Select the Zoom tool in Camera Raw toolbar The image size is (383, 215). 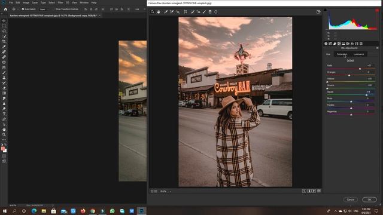153,12
